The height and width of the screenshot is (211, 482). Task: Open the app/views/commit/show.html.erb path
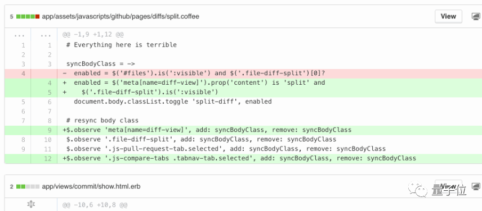[x=91, y=186]
